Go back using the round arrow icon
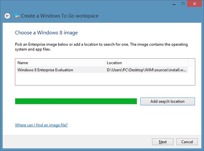The height and width of the screenshot is (151, 204). click(x=7, y=16)
